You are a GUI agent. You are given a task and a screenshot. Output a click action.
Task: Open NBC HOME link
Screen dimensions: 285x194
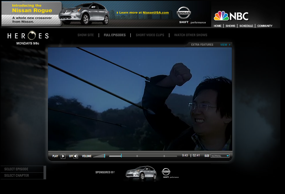tap(217, 26)
